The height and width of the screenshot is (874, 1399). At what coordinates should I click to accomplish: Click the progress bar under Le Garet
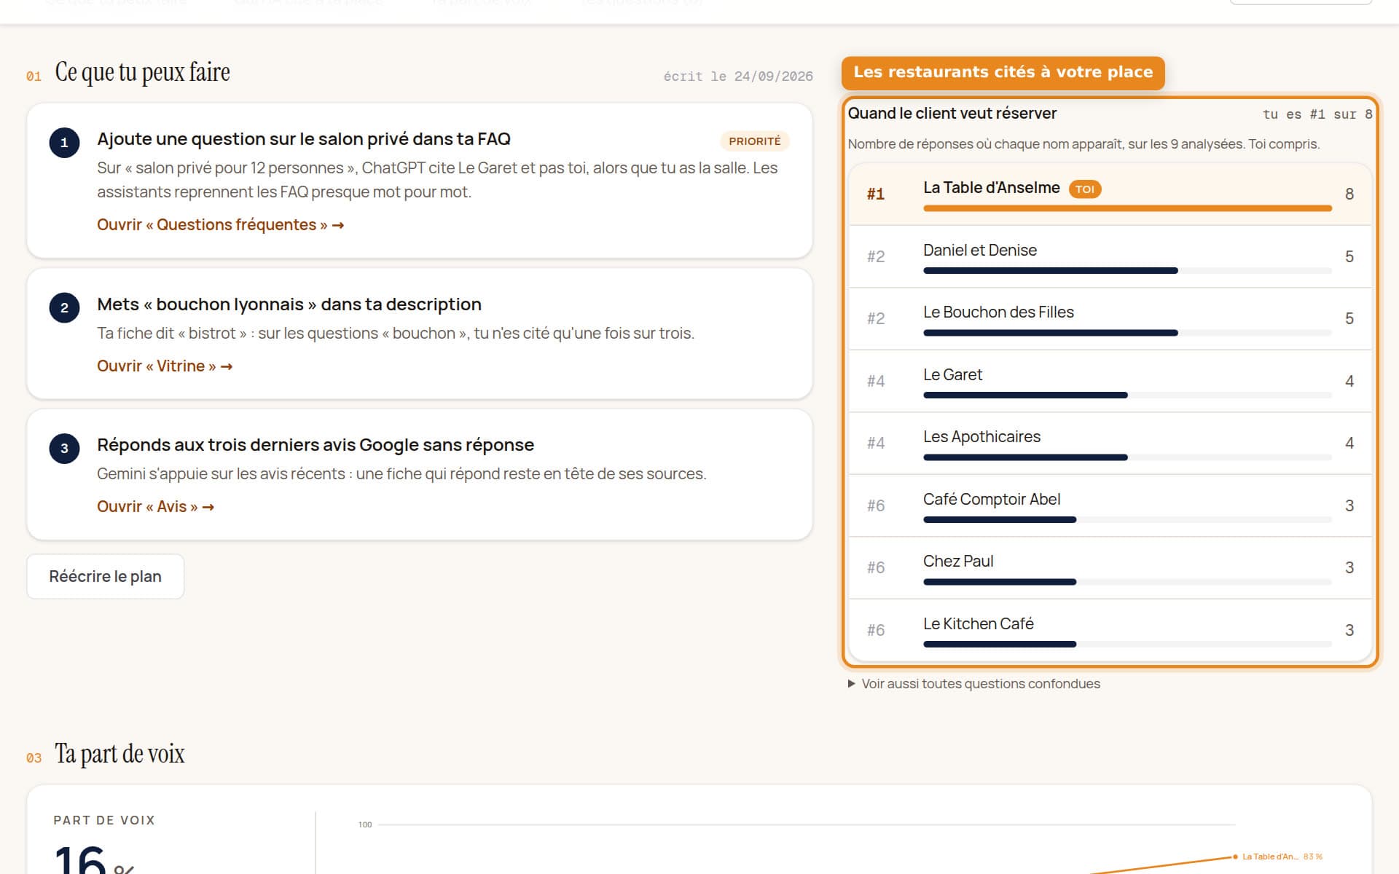[1127, 395]
